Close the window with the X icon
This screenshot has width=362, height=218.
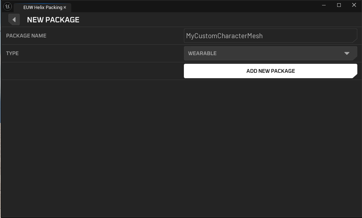tap(354, 5)
